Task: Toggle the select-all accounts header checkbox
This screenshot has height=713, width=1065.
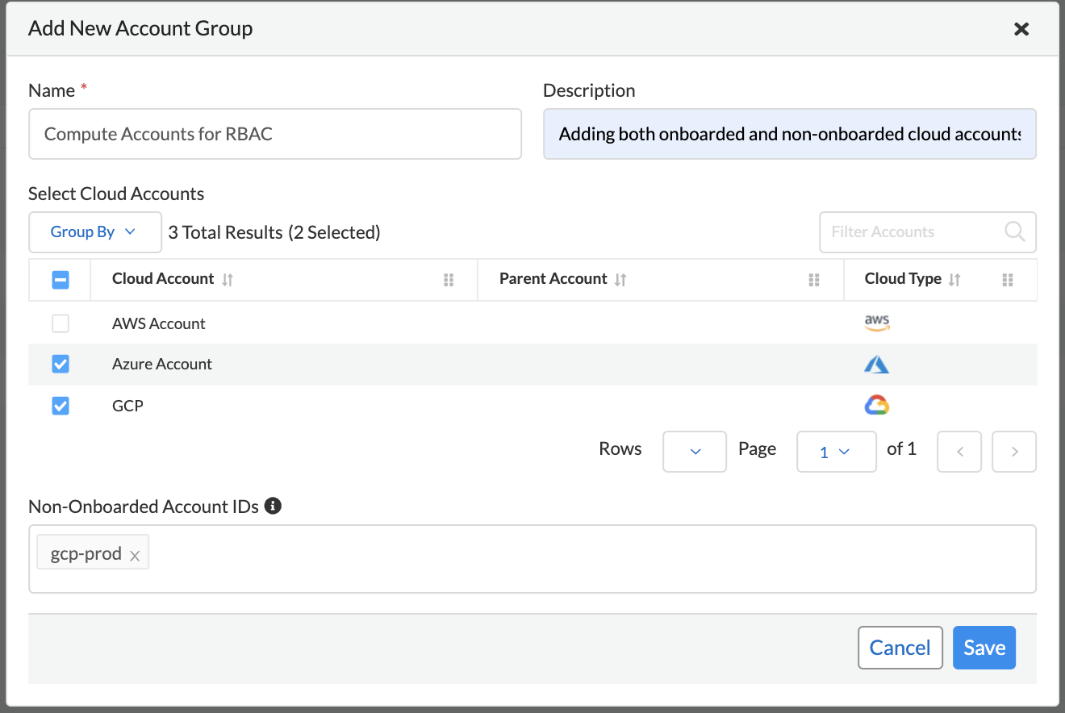Action: click(x=61, y=280)
